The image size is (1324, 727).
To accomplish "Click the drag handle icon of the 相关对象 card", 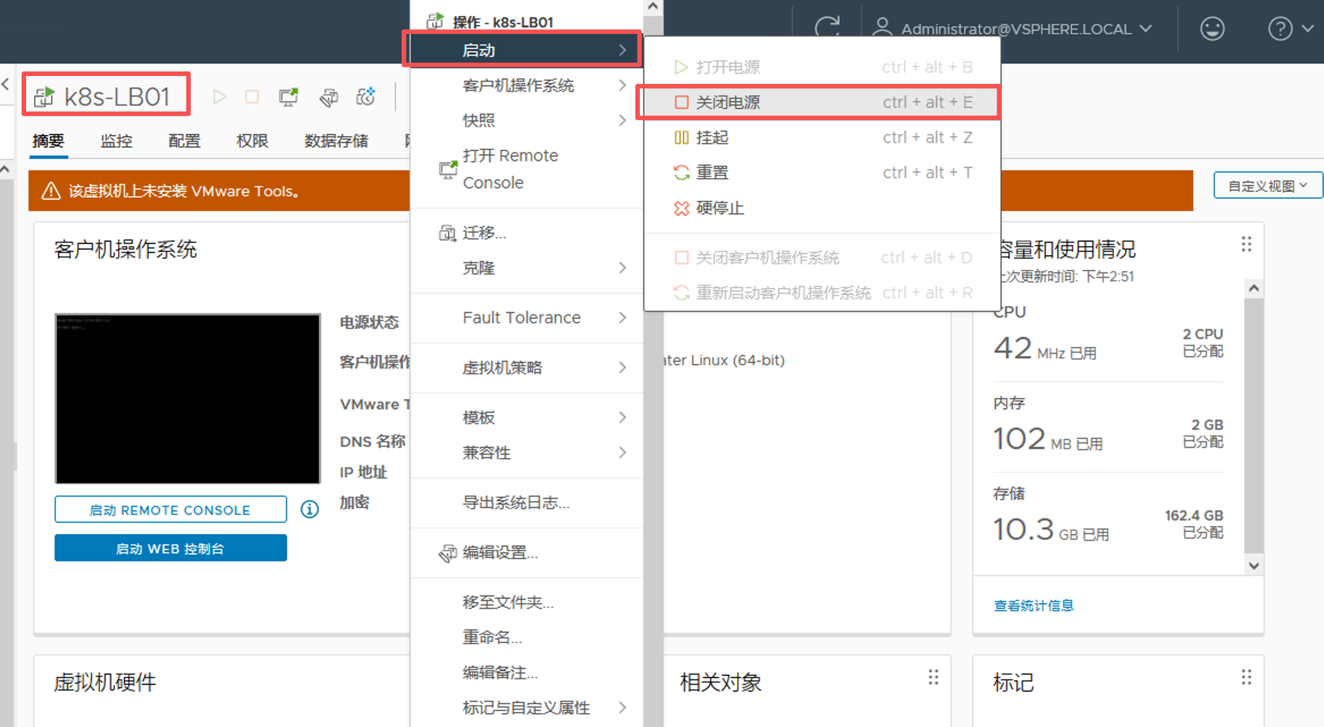I will [933, 677].
